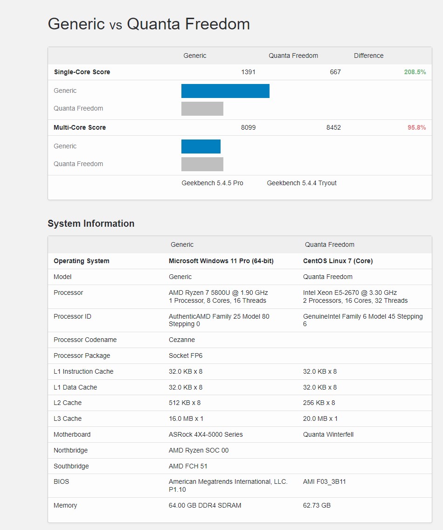Click the Quanta Freedom single-core gray bar

pyautogui.click(x=202, y=109)
